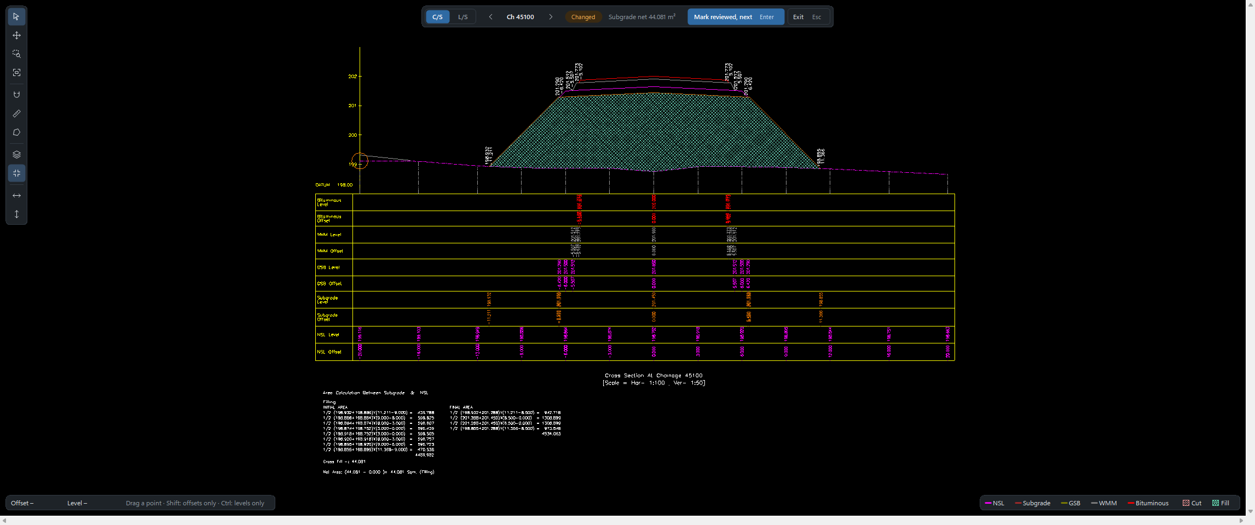Toggle GSB layer in legend
Image resolution: width=1255 pixels, height=525 pixels.
(x=1071, y=503)
